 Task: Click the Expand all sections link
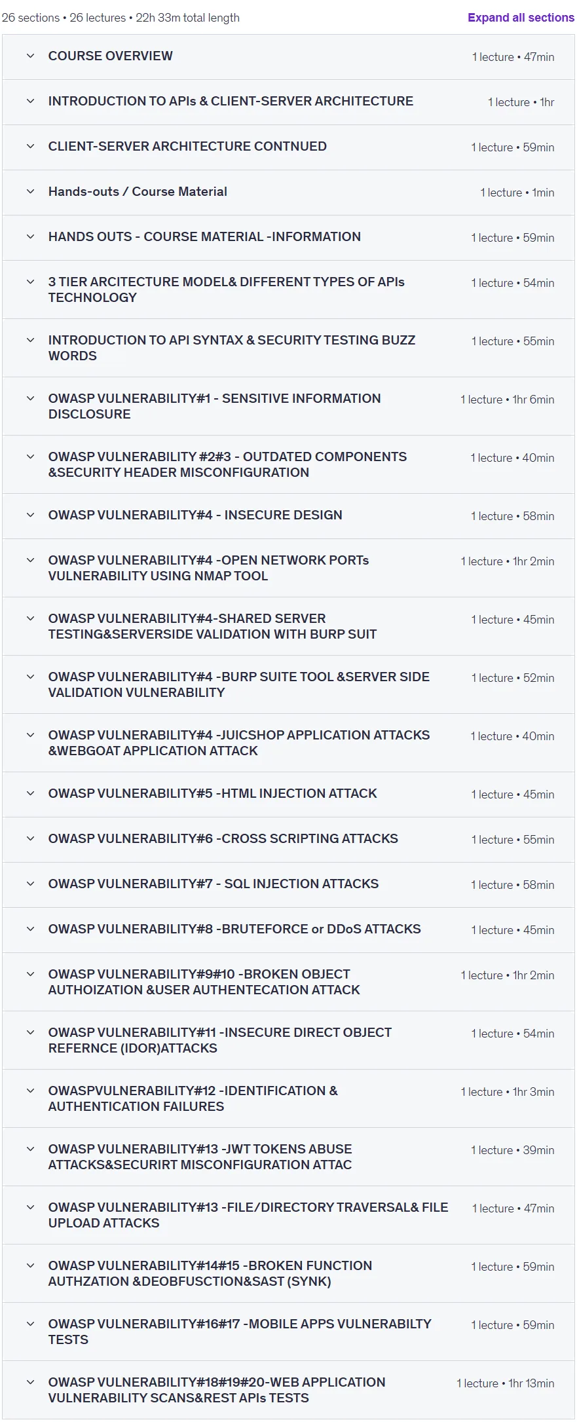click(521, 18)
